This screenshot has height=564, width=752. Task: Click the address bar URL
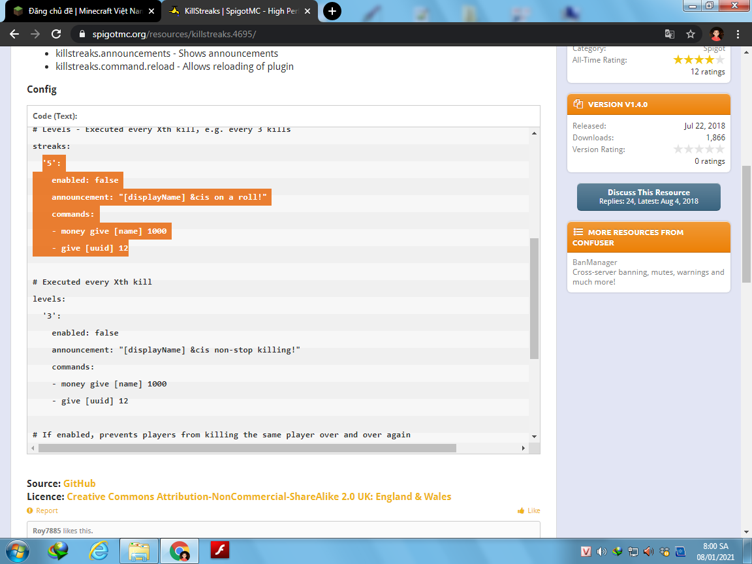point(174,34)
